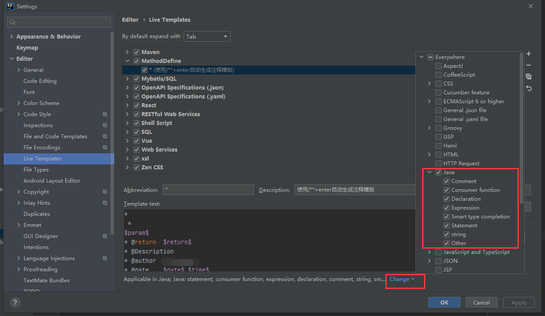Click the copy-settings icon beside Inspections
545x316 pixels.
point(105,125)
